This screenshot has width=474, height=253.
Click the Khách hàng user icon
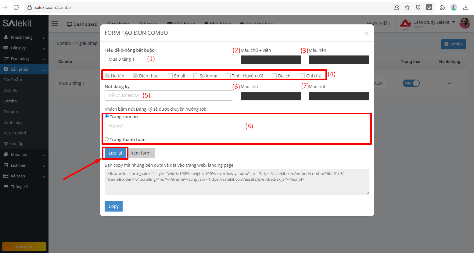[x=6, y=37]
